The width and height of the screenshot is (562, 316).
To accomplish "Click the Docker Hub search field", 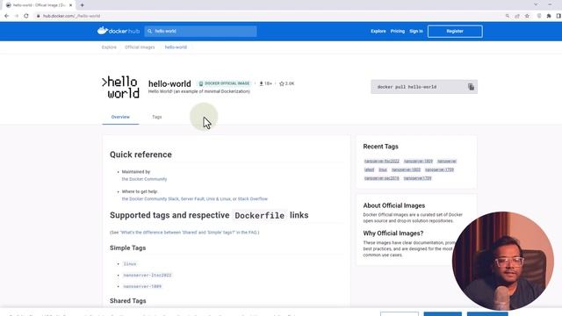I will click(x=201, y=32).
